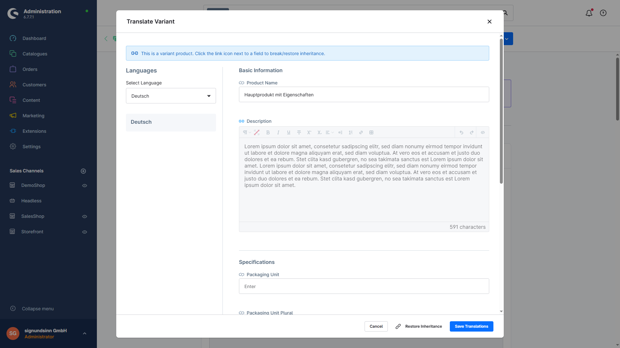Image resolution: width=620 pixels, height=348 pixels.
Task: Switch the Description editor to code view
Action: click(483, 132)
